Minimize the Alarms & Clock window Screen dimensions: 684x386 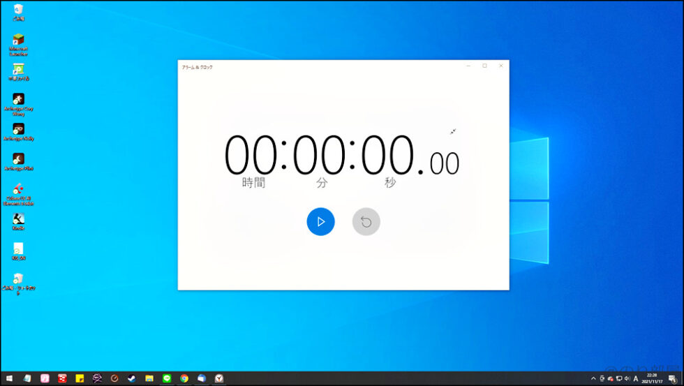click(x=468, y=66)
